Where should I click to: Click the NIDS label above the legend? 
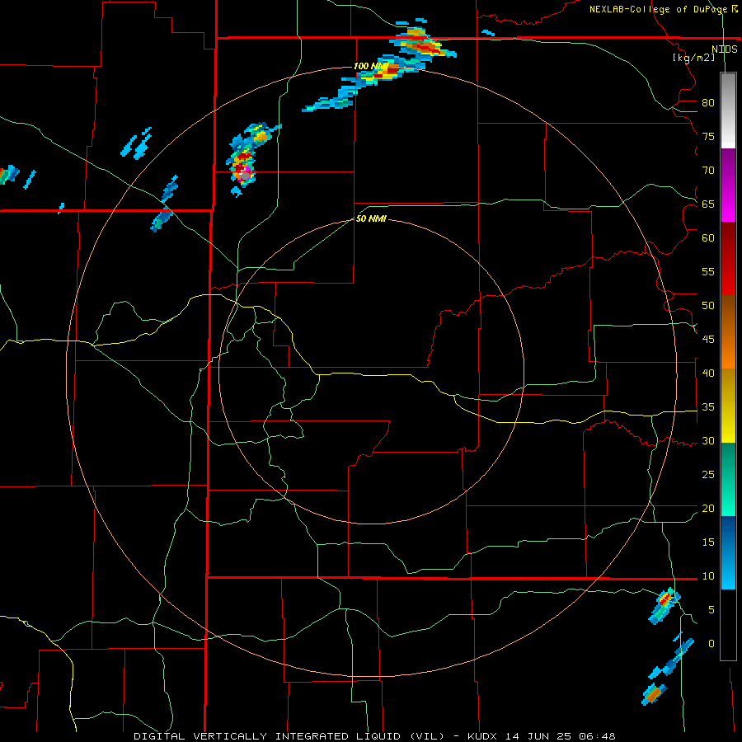[x=724, y=49]
